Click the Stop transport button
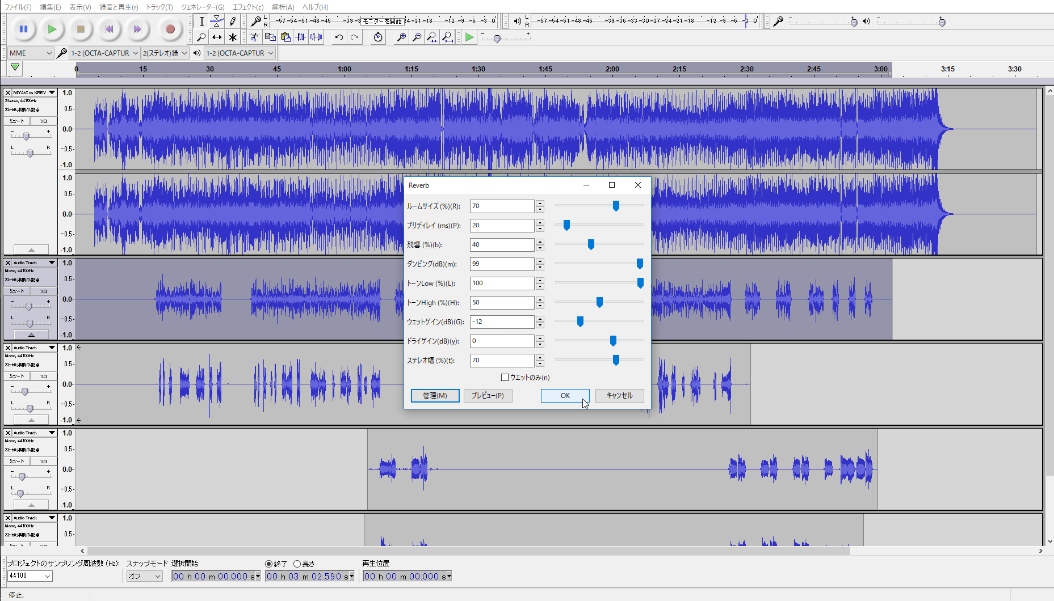1054x601 pixels. [x=81, y=29]
